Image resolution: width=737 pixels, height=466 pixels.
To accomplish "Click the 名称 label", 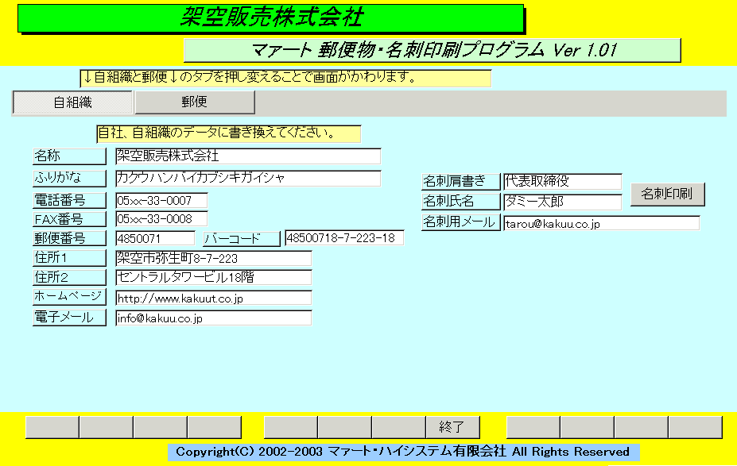I will tap(69, 156).
